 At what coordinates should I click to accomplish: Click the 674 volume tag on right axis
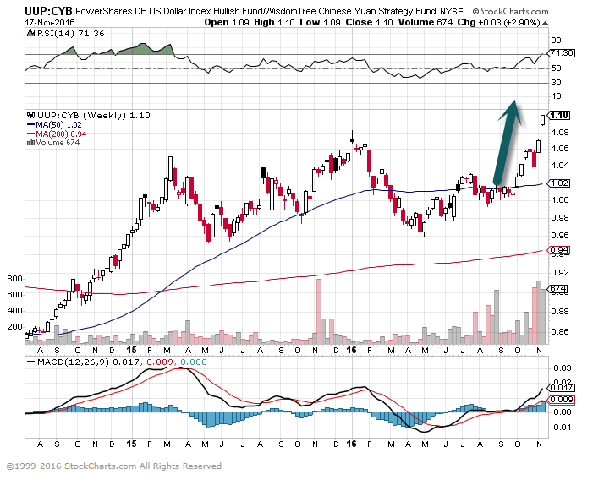[557, 289]
